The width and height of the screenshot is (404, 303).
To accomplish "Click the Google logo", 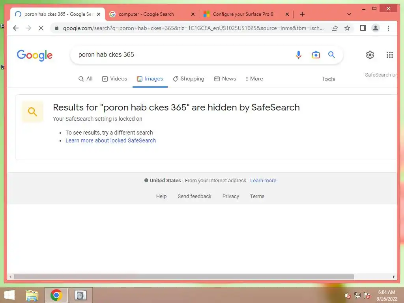I will click(x=35, y=55).
